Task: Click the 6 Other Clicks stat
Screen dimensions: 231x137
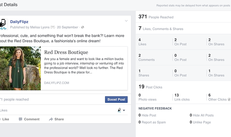Action: coord(217,97)
